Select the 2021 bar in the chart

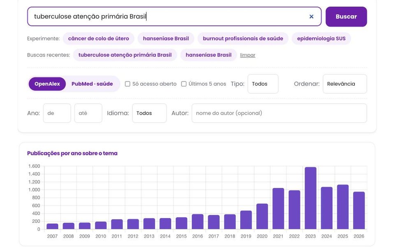click(x=278, y=209)
